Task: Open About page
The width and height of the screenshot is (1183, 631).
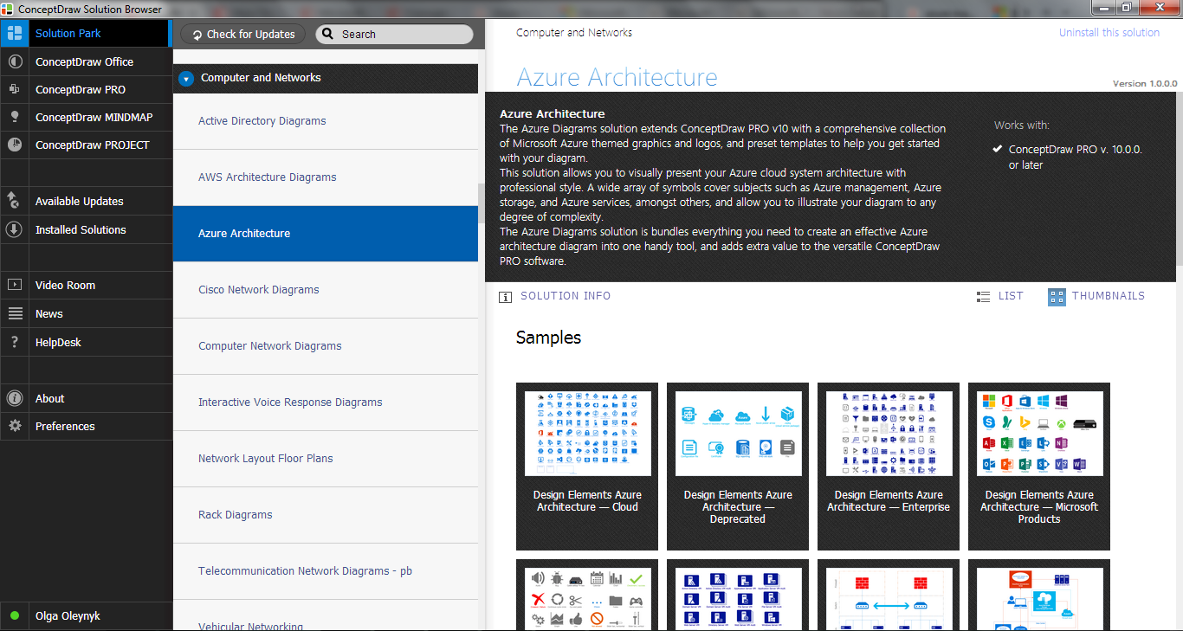Action: (86, 398)
